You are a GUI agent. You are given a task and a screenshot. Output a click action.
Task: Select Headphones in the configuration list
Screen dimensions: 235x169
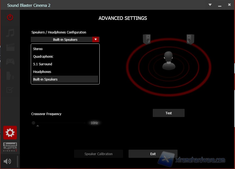coord(42,72)
